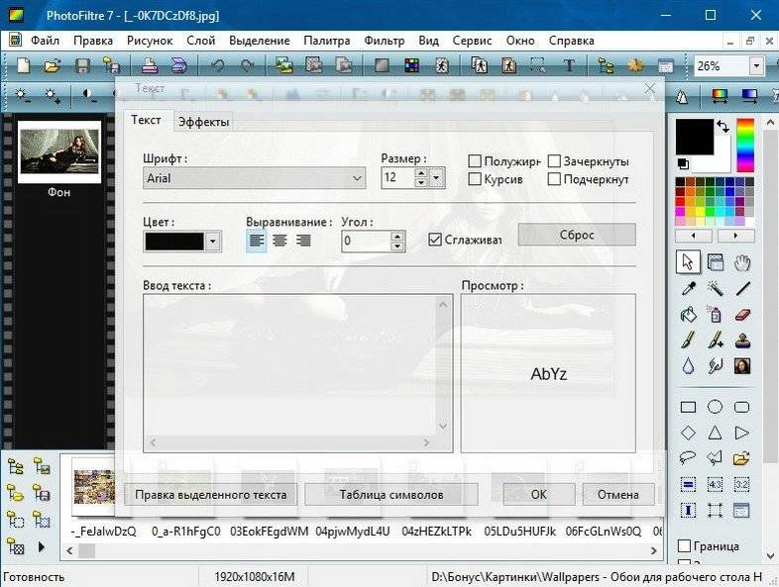
Task: Open the Выделение menu
Action: (x=260, y=41)
